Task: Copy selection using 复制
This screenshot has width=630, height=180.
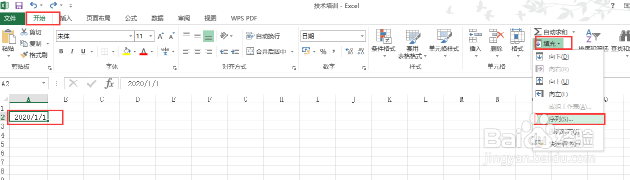Action: click(x=31, y=43)
